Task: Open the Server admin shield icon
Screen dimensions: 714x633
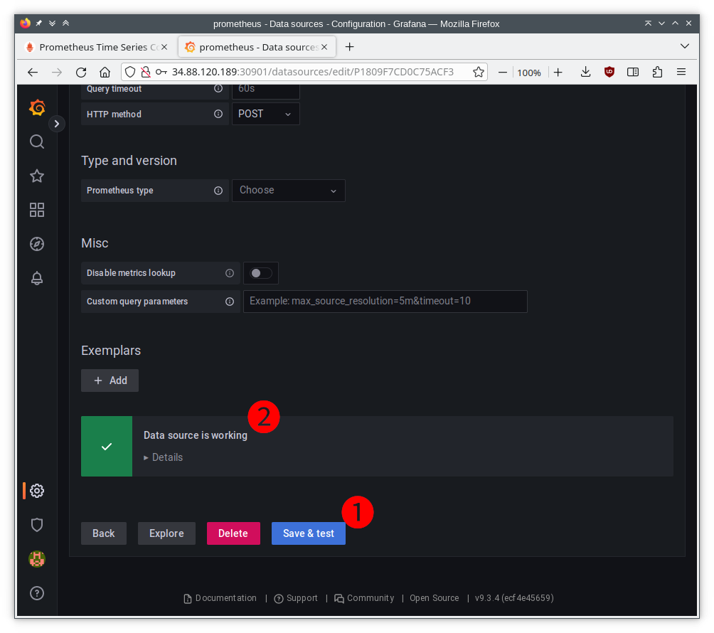Action: tap(37, 525)
